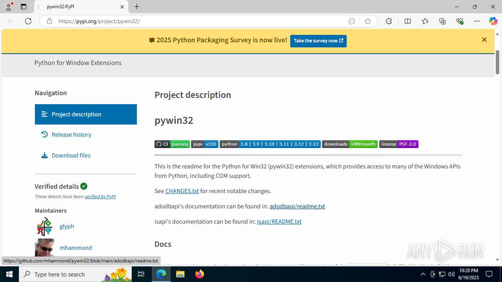Open Download files section
This screenshot has width=502, height=282.
(71, 155)
